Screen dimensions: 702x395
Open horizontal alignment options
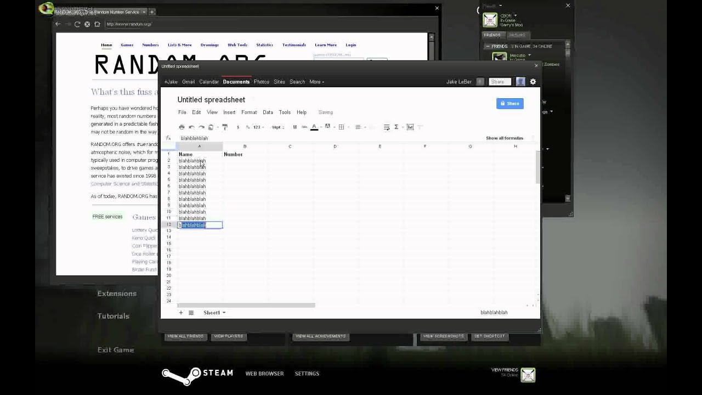358,127
